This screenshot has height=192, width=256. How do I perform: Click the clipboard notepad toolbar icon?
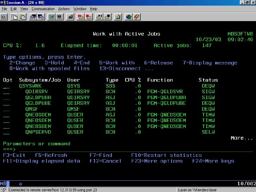coord(118,17)
